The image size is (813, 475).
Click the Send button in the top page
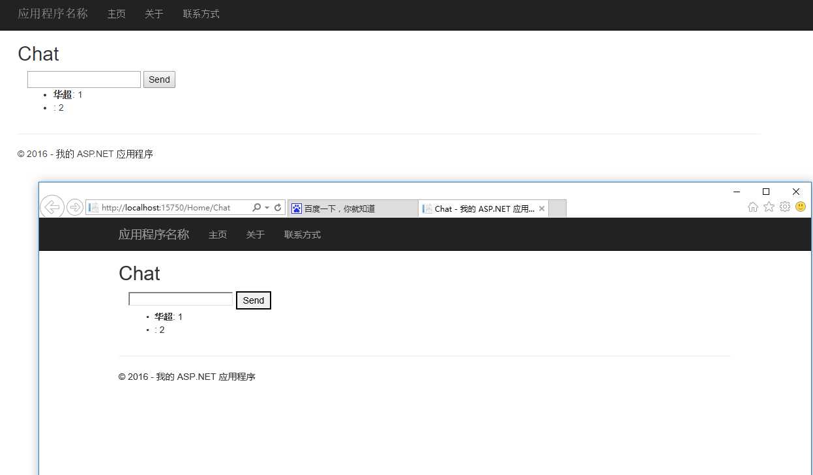click(x=159, y=79)
